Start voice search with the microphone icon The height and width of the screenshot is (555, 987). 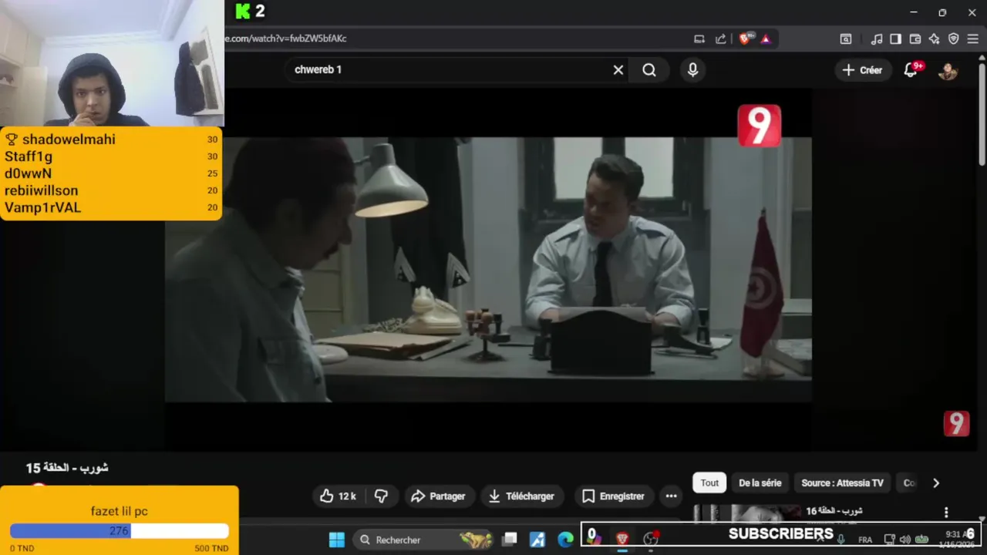692,70
